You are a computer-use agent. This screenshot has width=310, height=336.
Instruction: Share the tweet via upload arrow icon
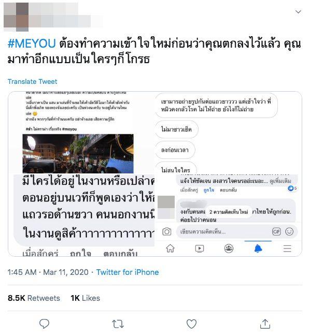coord(265,324)
